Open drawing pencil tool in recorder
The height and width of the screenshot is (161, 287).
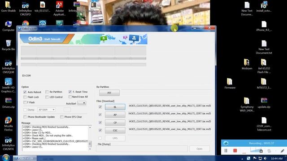click(282, 151)
